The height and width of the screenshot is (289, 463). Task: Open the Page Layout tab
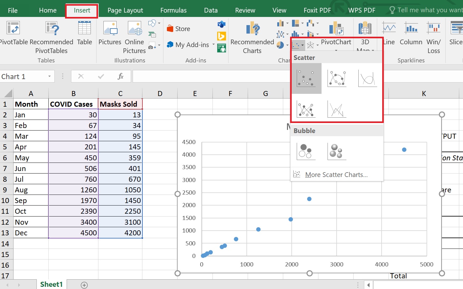[125, 10]
